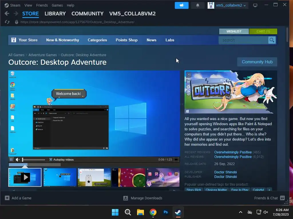This screenshot has height=219, width=293.
Task: Toggle the Autoplay videos checkbox
Action: (x=51, y=160)
